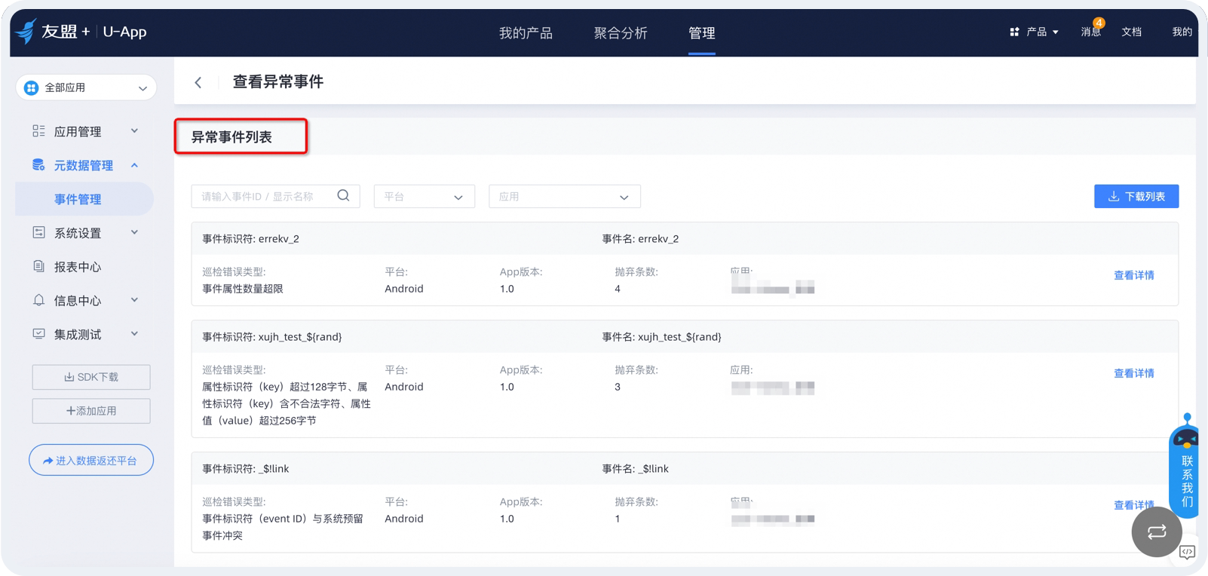Open the 应用 dropdown filter
Image resolution: width=1208 pixels, height=576 pixels.
tap(564, 197)
